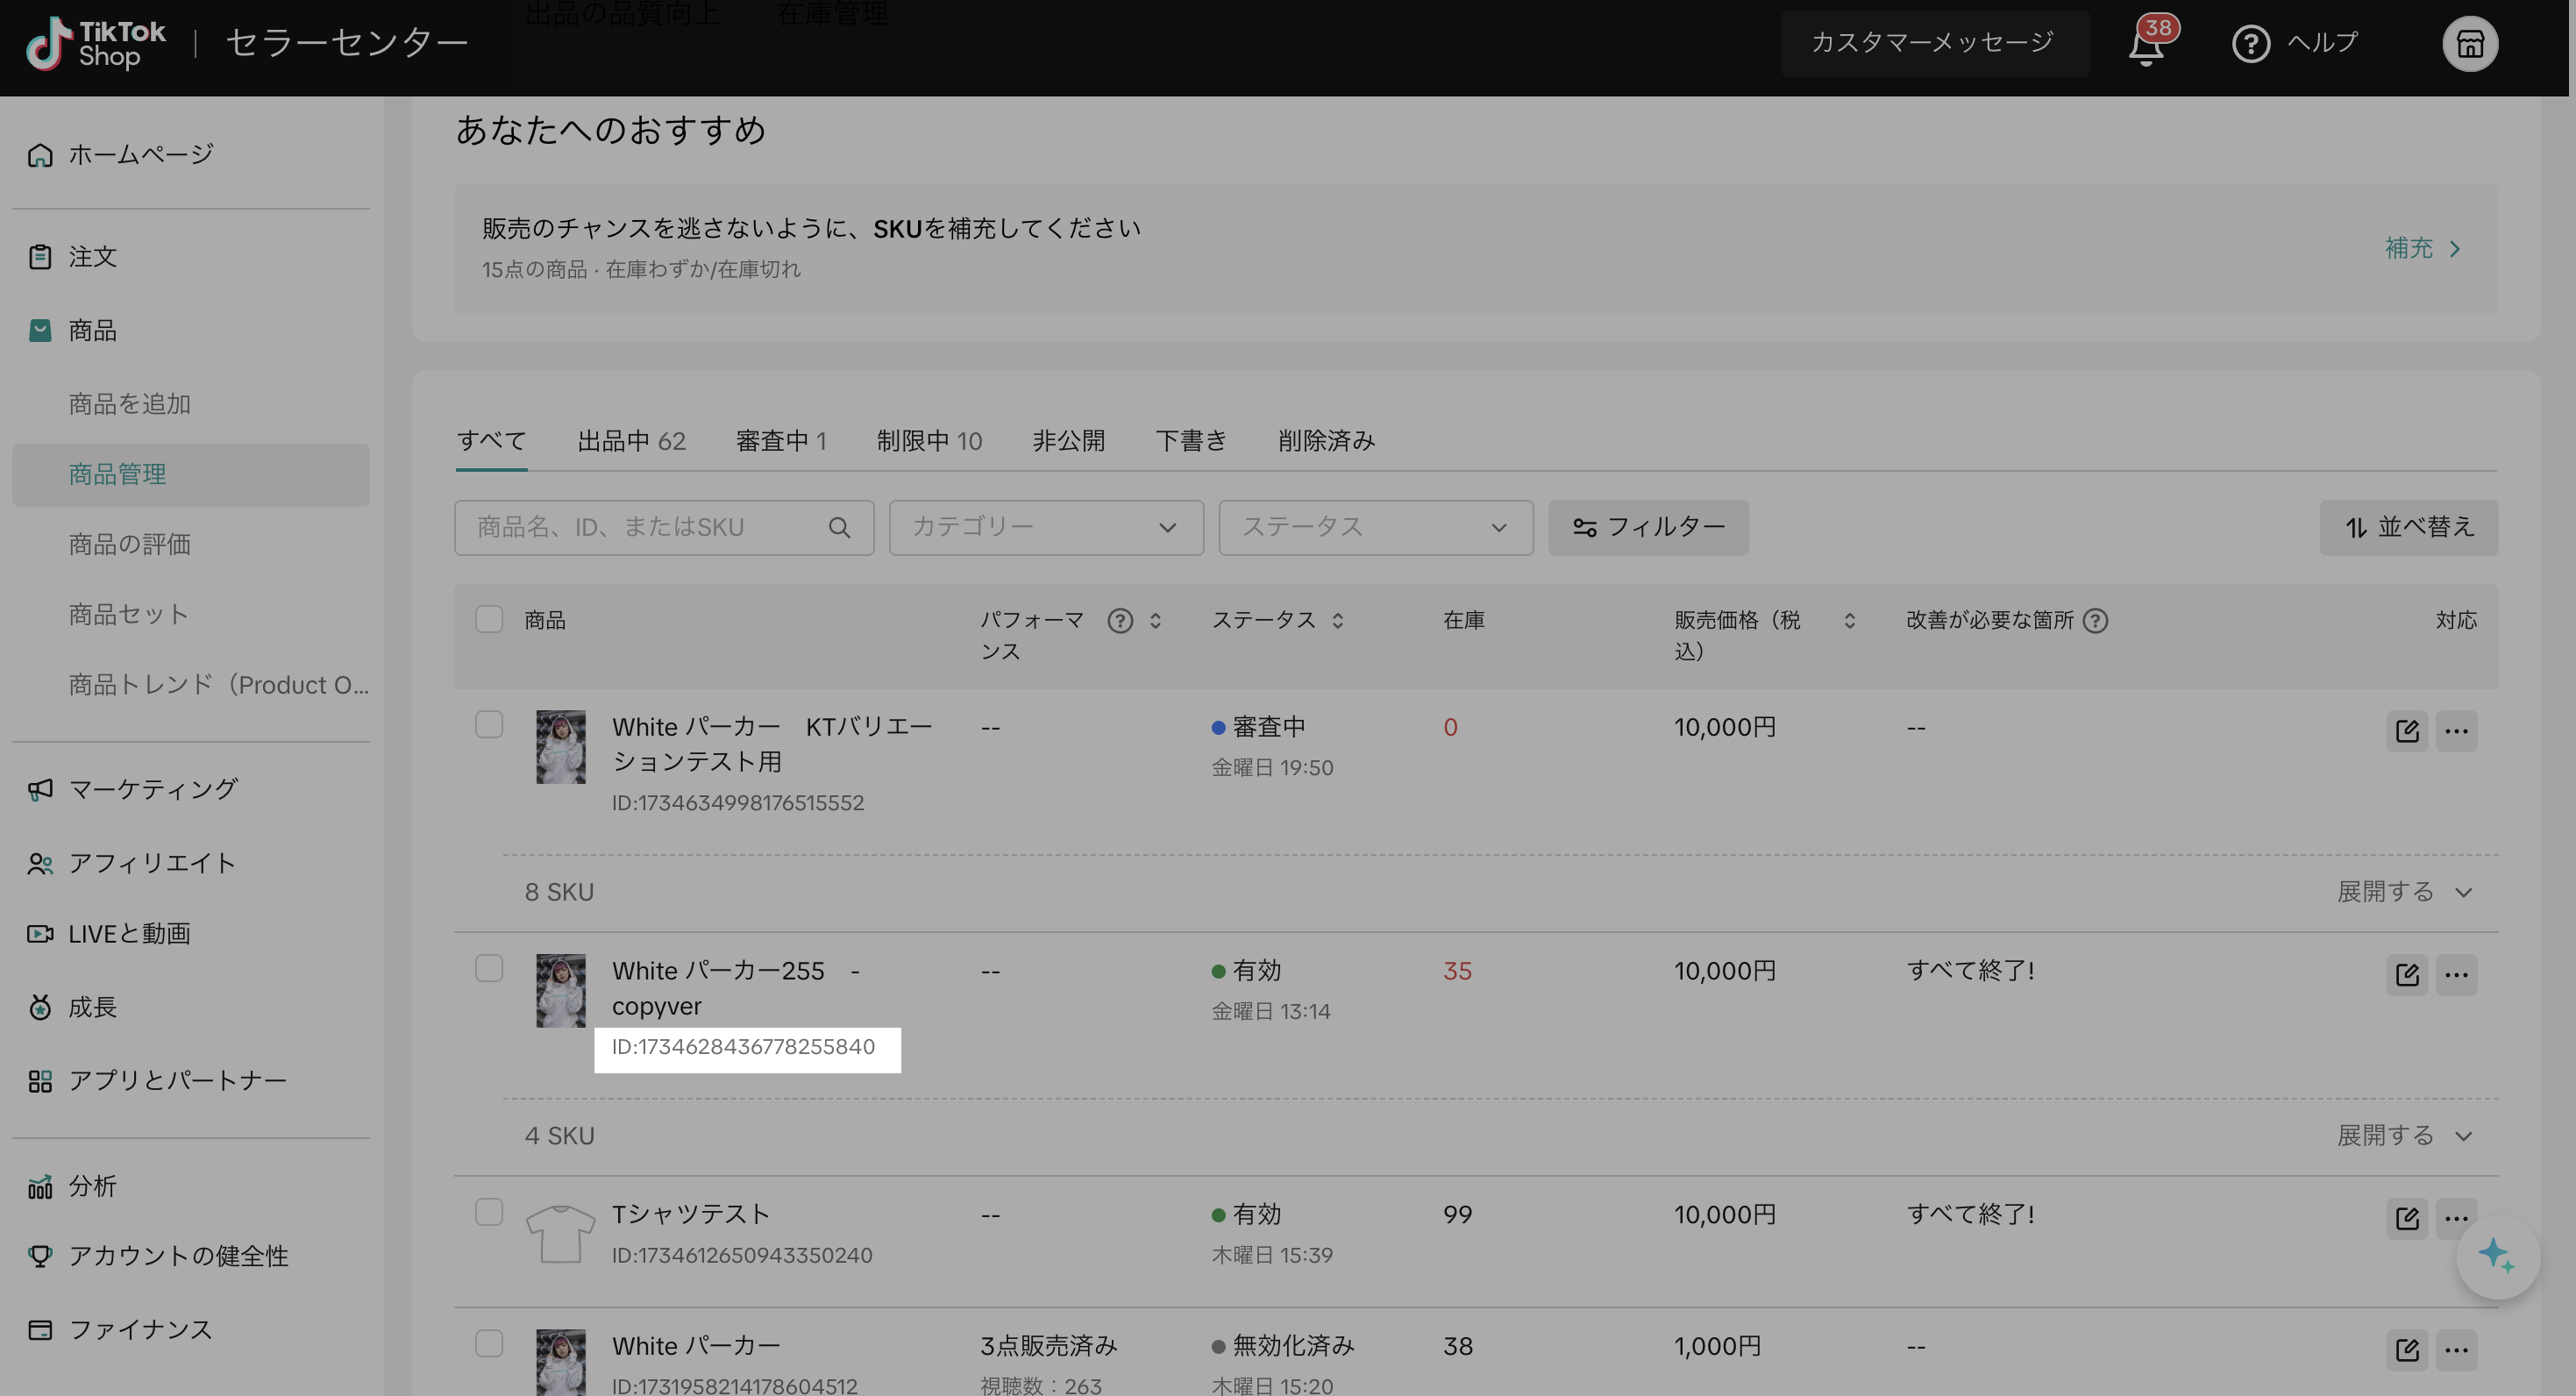This screenshot has width=2576, height=1396.
Task: Click edit icon for Tシャツテスト product
Action: [2407, 1218]
